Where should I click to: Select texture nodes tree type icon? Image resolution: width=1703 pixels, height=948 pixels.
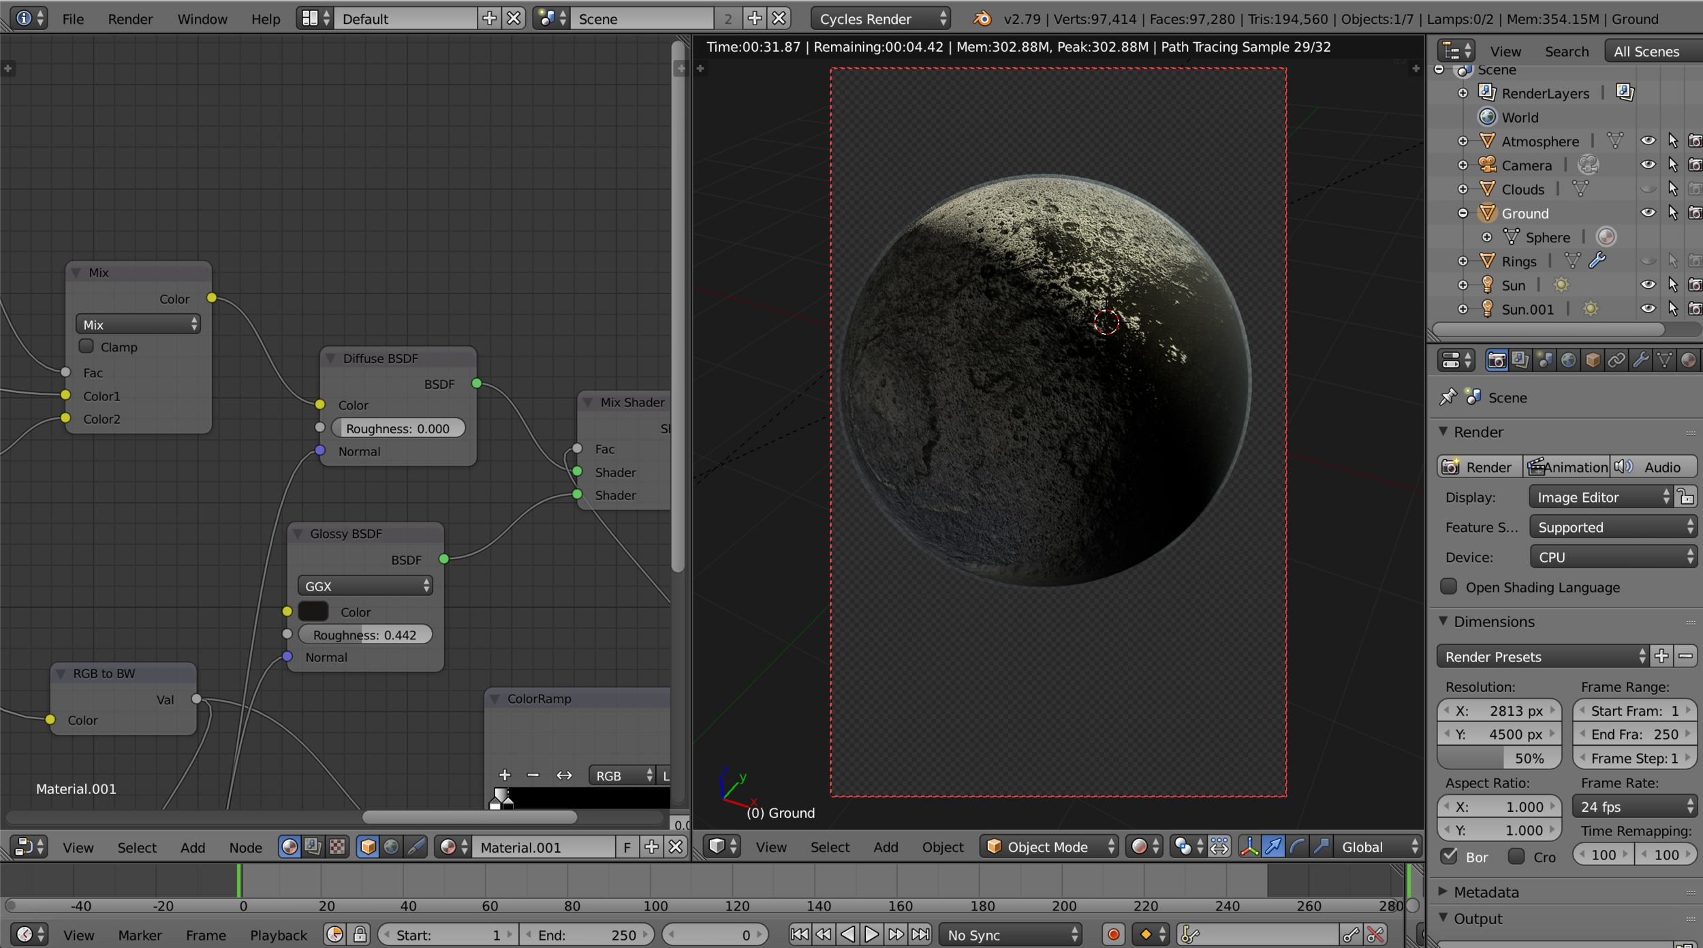(337, 847)
